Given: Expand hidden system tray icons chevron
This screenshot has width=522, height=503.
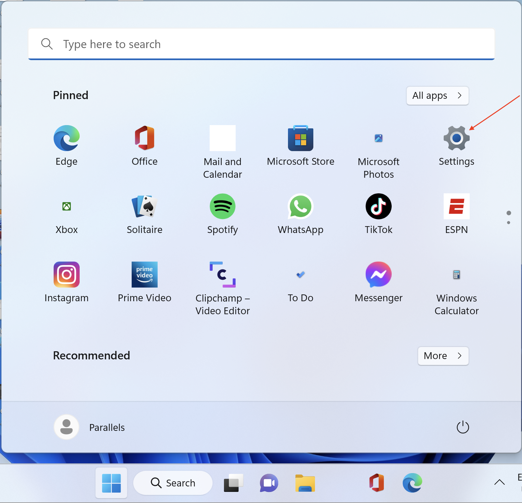Looking at the screenshot, I should pos(500,482).
